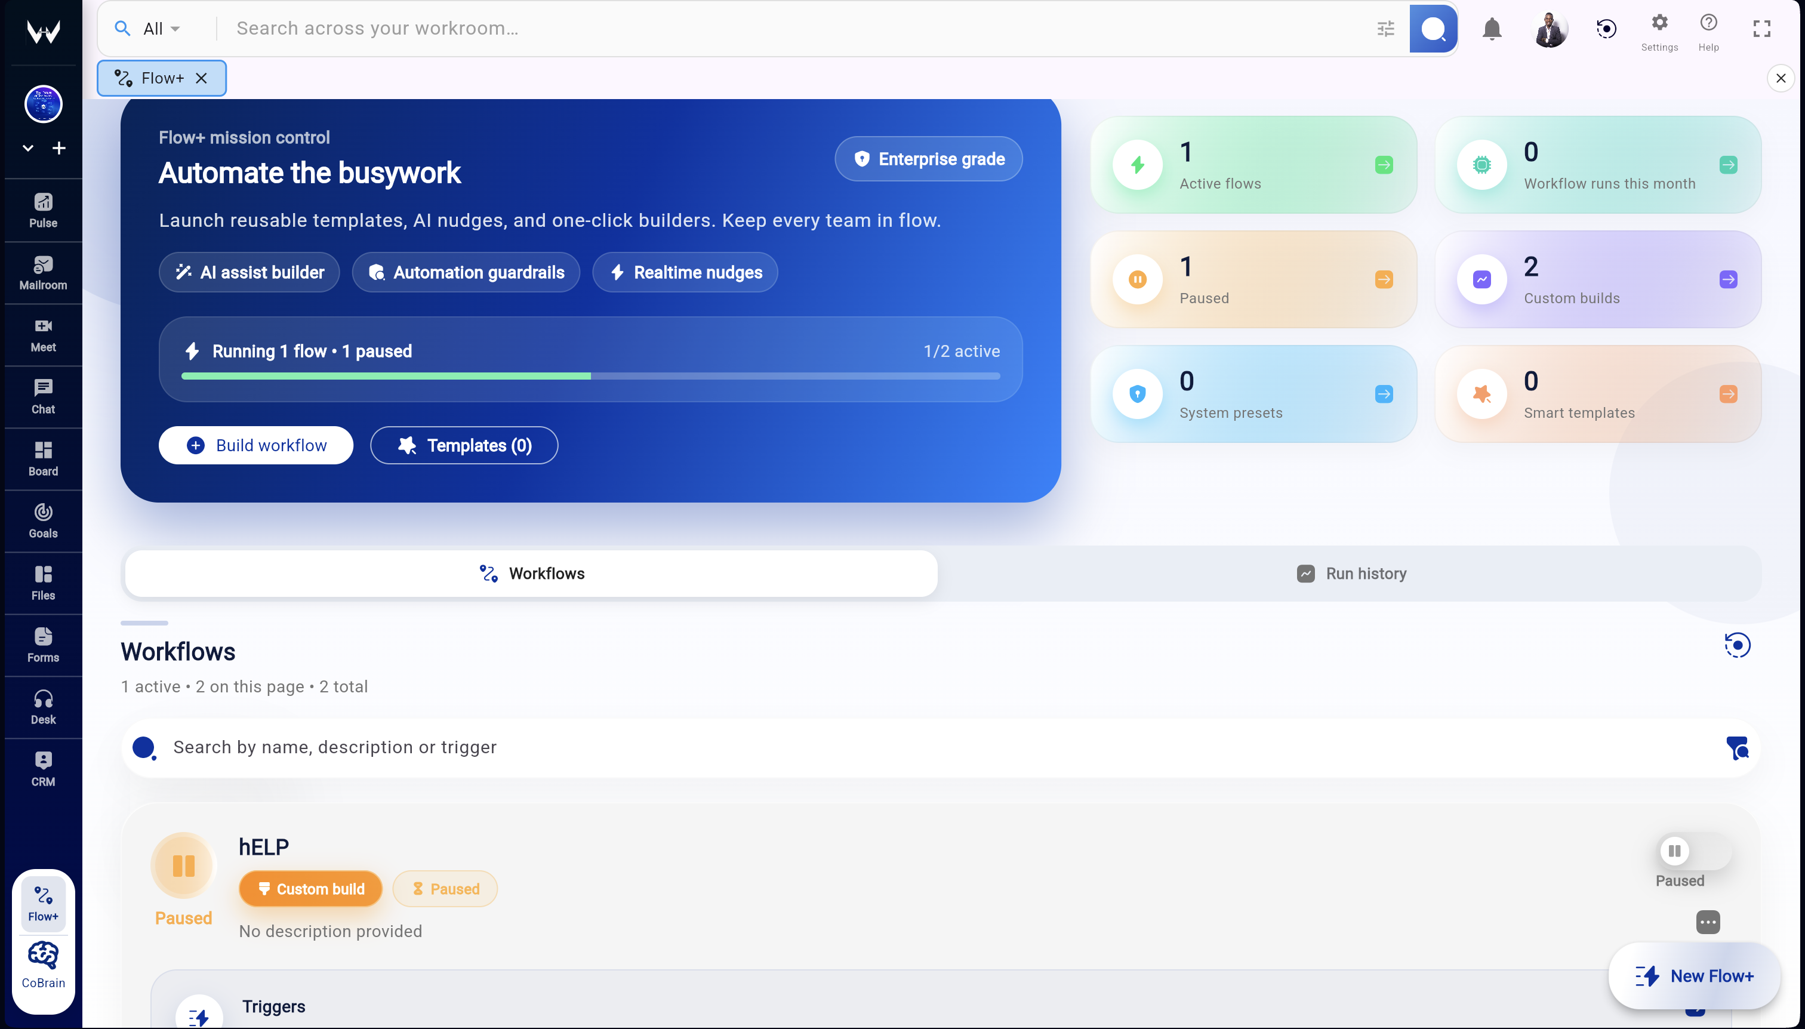Click the active flows progress bar
1805x1029 pixels.
pyautogui.click(x=590, y=376)
